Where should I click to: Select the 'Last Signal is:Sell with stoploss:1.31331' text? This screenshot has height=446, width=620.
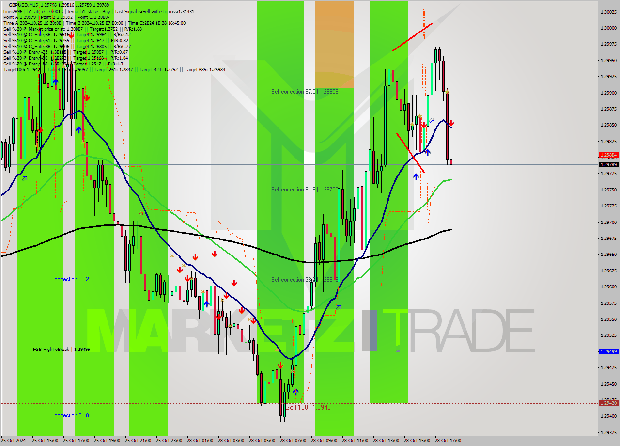154,11
